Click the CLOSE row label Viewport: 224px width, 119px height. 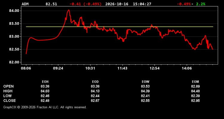point(10,101)
